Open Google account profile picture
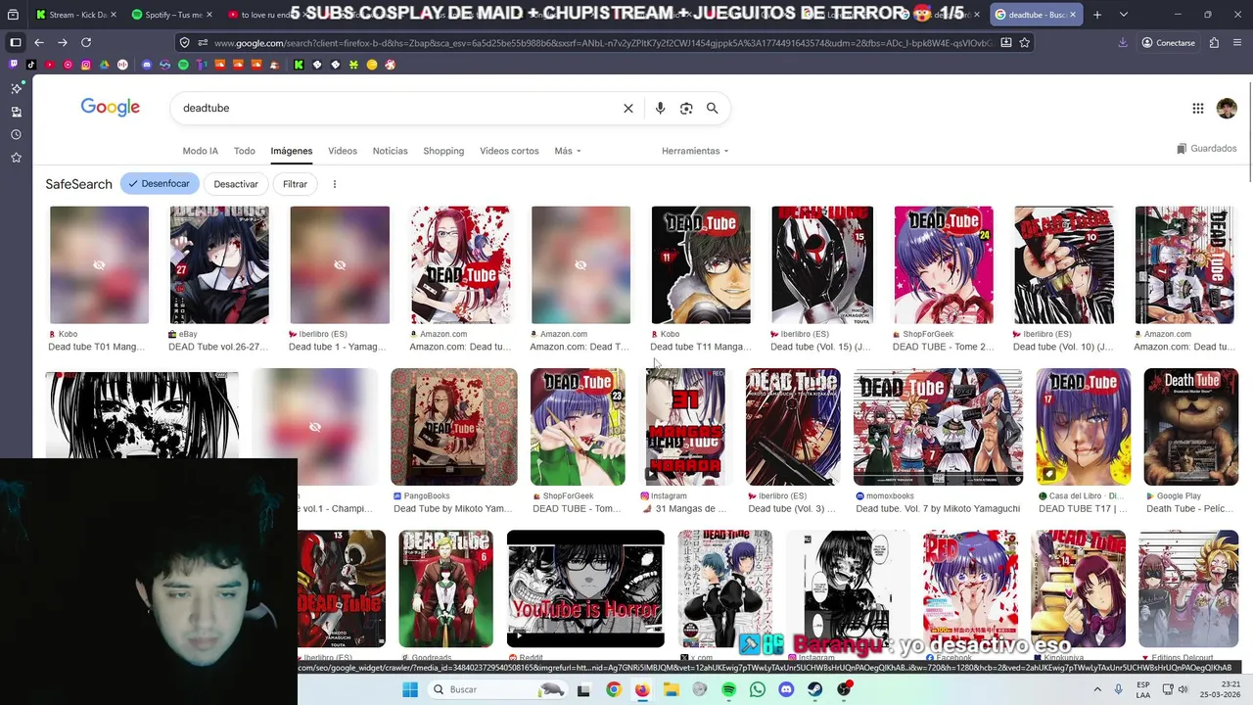This screenshot has width=1253, height=705. (1227, 109)
